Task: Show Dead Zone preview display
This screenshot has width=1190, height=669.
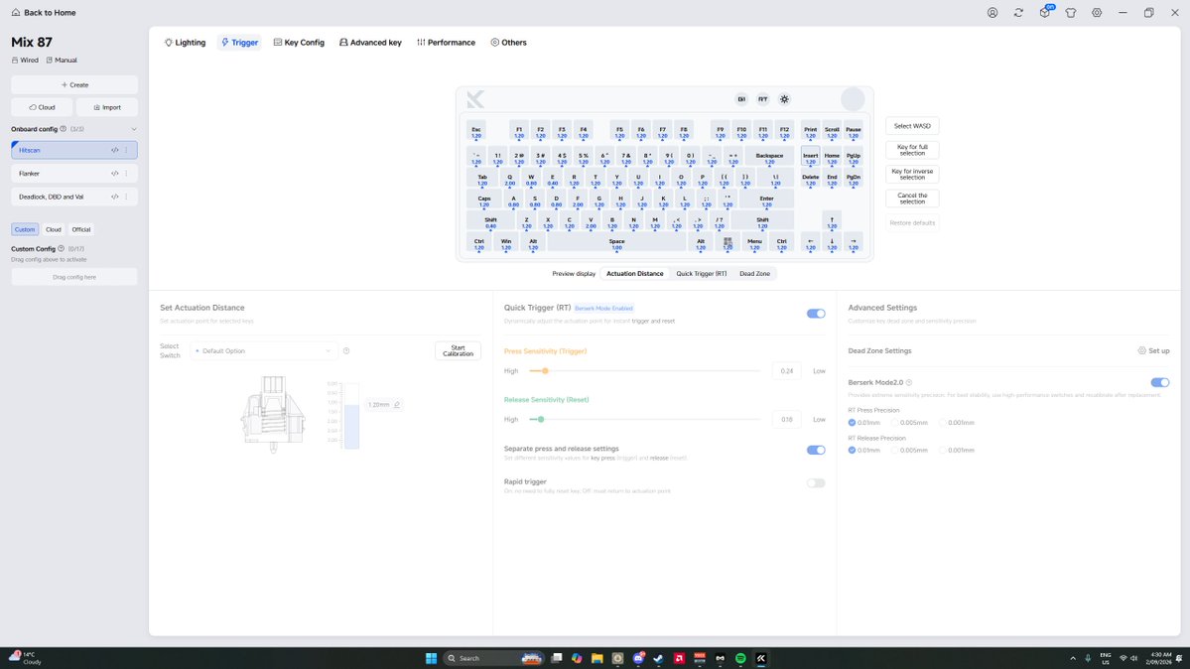Action: click(754, 273)
